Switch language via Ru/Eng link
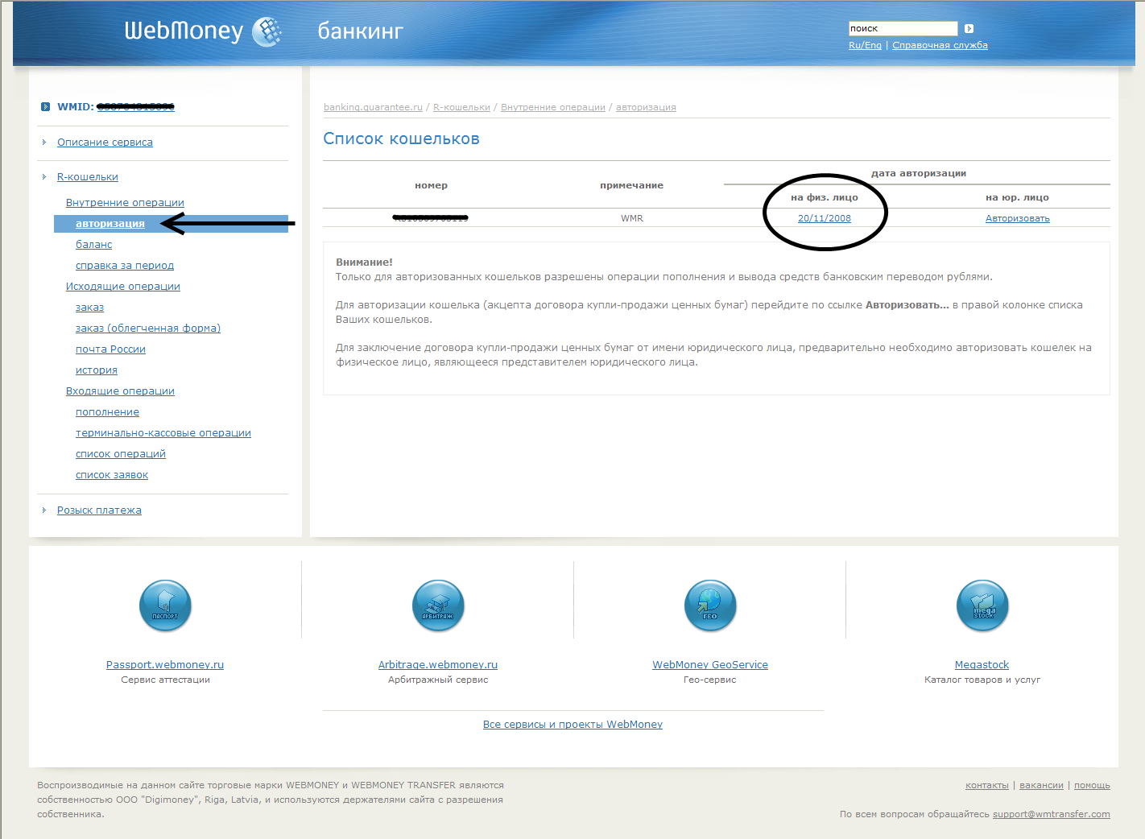This screenshot has width=1145, height=839. (x=865, y=45)
